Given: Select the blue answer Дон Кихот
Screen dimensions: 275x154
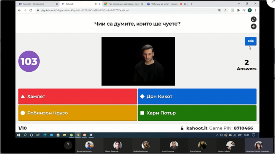Looking at the screenshot, I should (197, 96).
